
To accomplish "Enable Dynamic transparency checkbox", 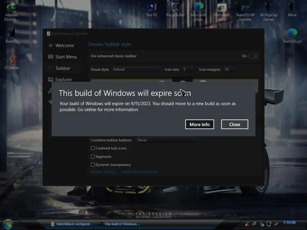I will coord(93,165).
